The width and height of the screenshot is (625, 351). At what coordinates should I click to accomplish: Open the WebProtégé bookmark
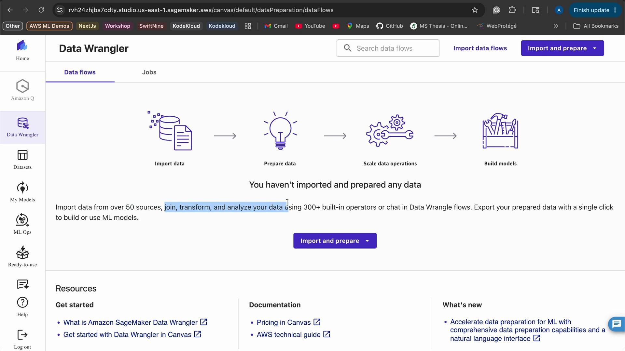[497, 26]
